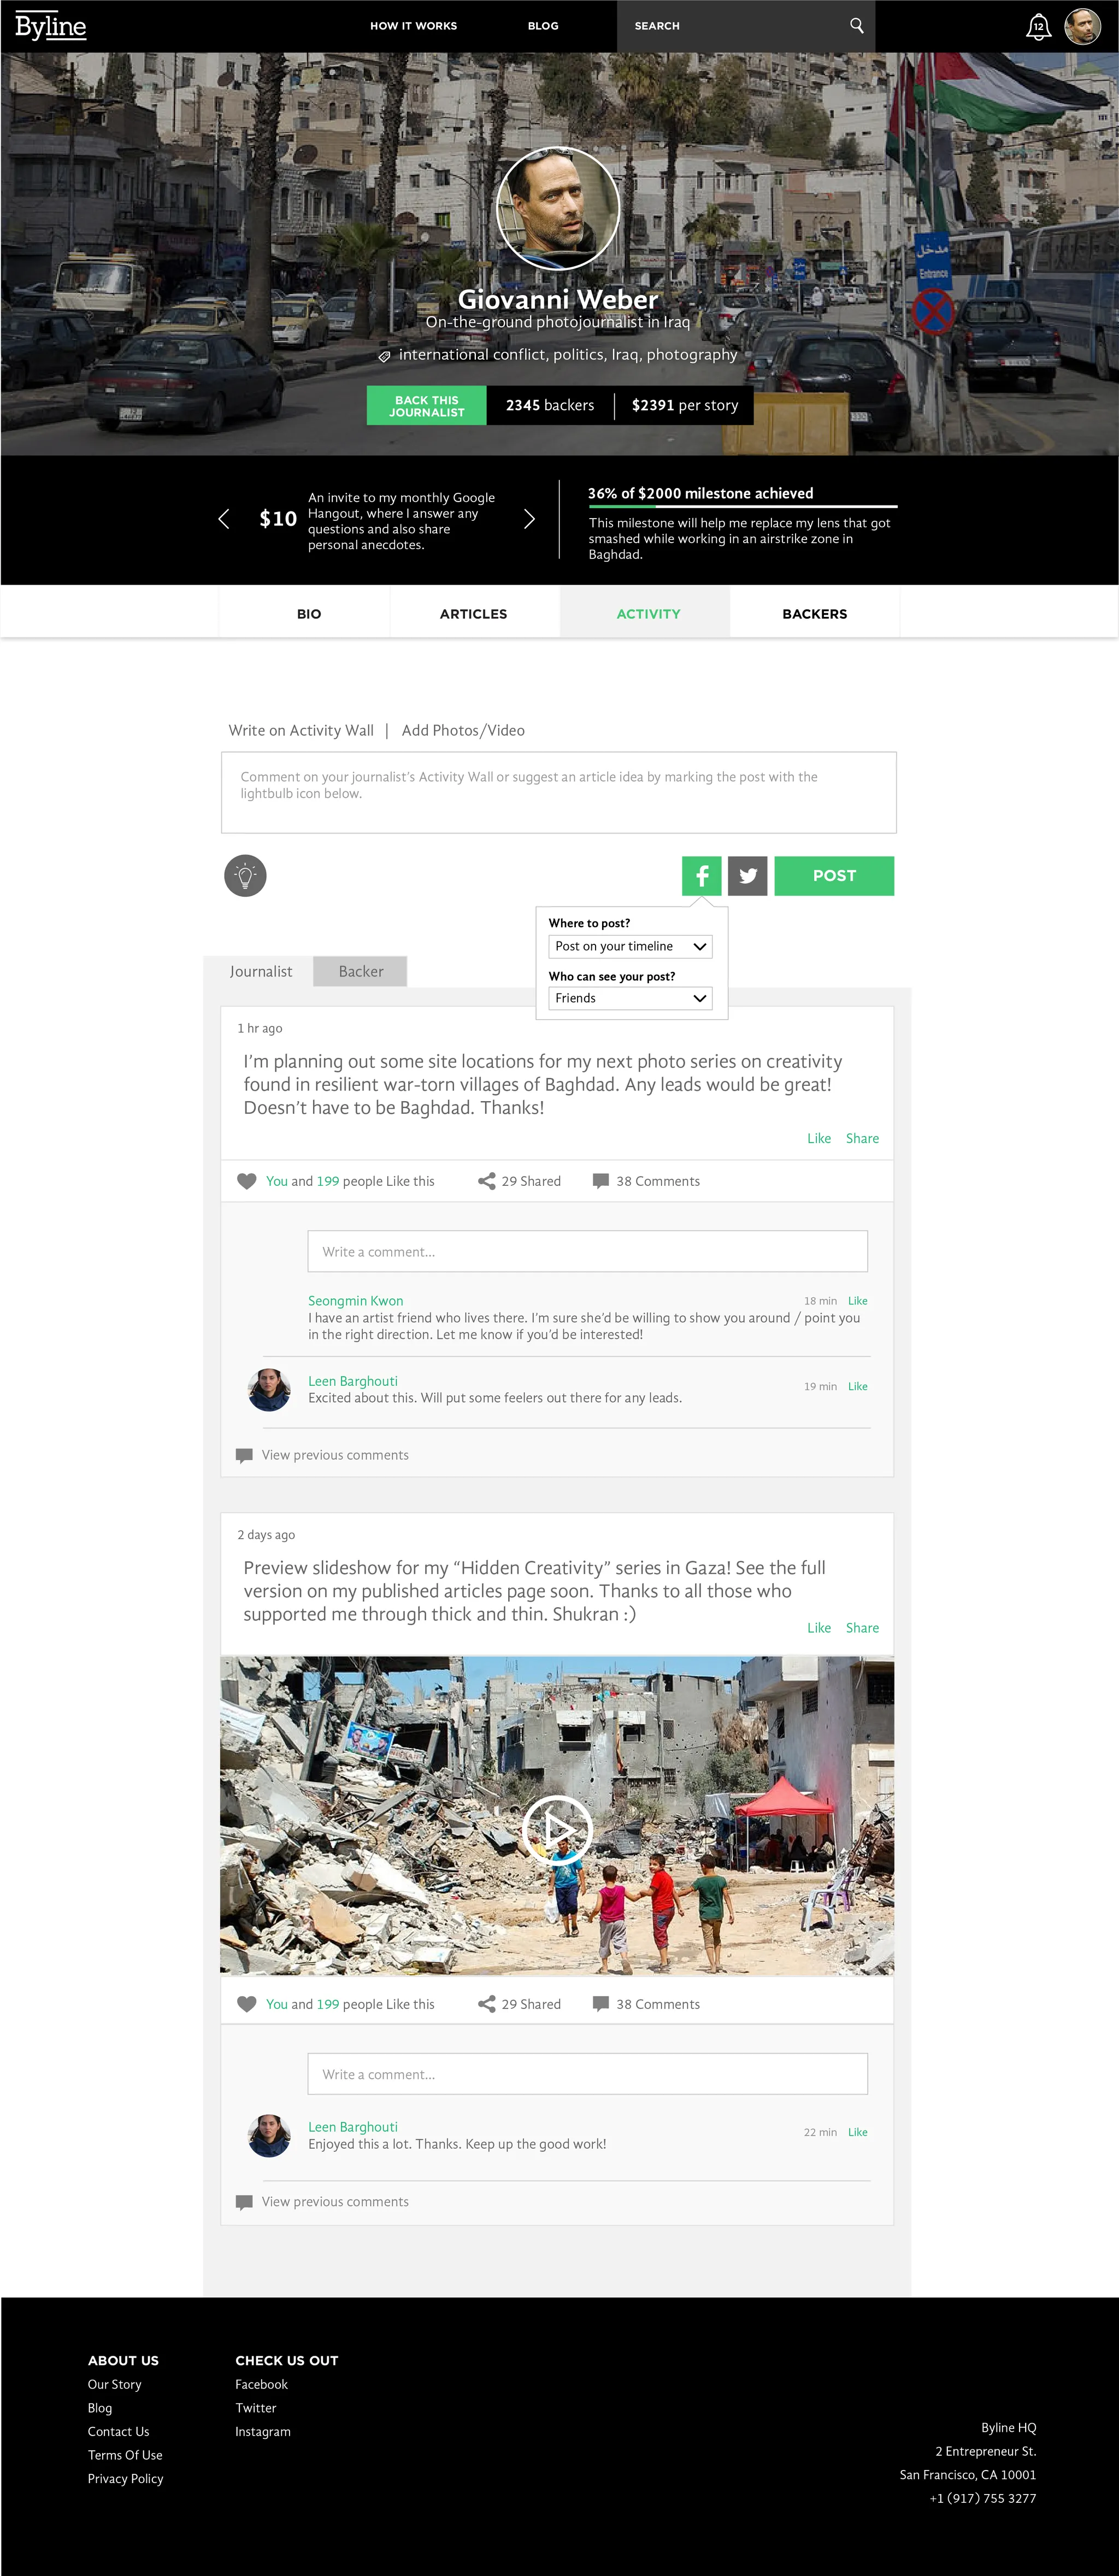
Task: Show the next reward with right chevron
Action: pyautogui.click(x=529, y=519)
